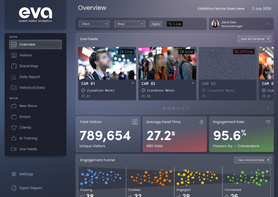Viewport: 278px width, 197px height.
Task: Select the Converted funnel stage
Action: [247, 182]
